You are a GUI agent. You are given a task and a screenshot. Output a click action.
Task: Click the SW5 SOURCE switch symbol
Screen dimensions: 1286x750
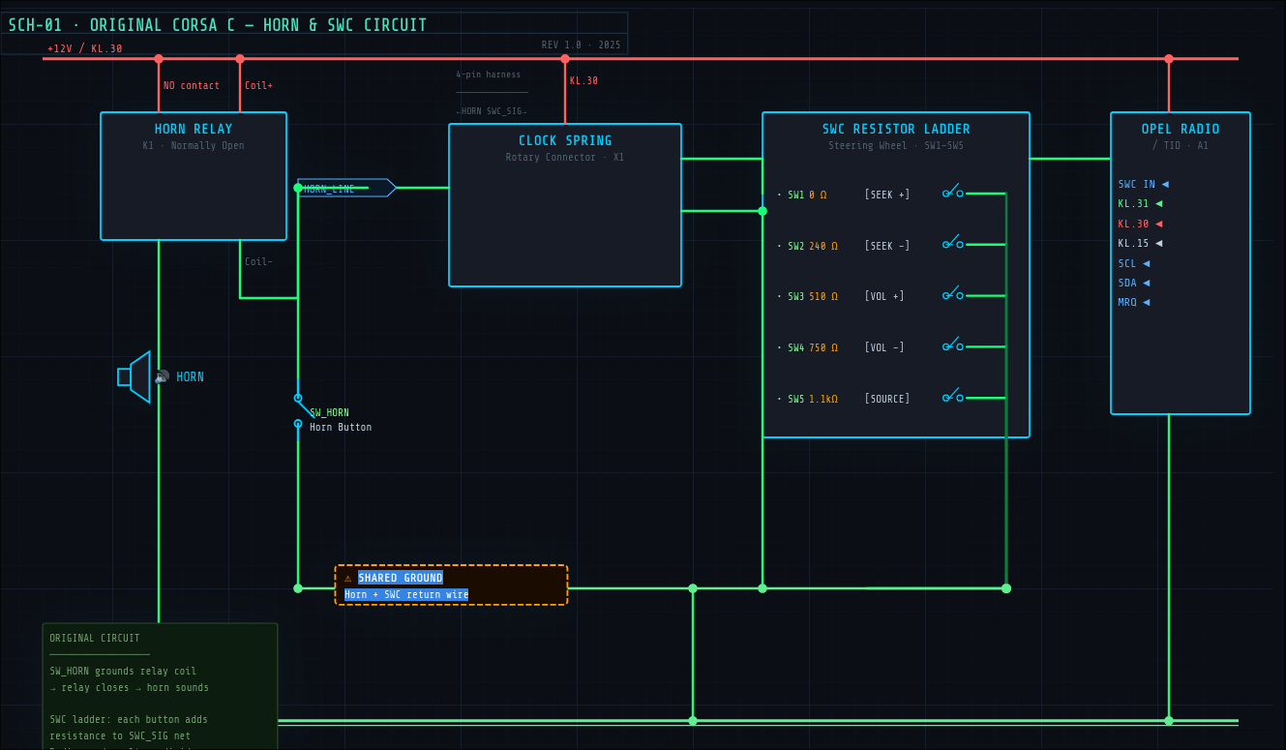click(x=950, y=396)
